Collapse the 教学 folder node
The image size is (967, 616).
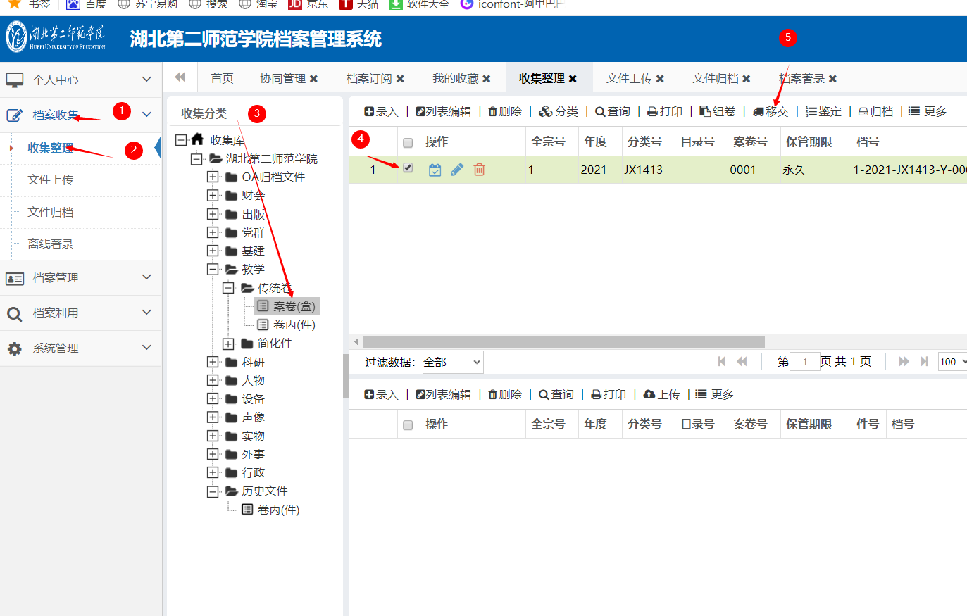(213, 269)
